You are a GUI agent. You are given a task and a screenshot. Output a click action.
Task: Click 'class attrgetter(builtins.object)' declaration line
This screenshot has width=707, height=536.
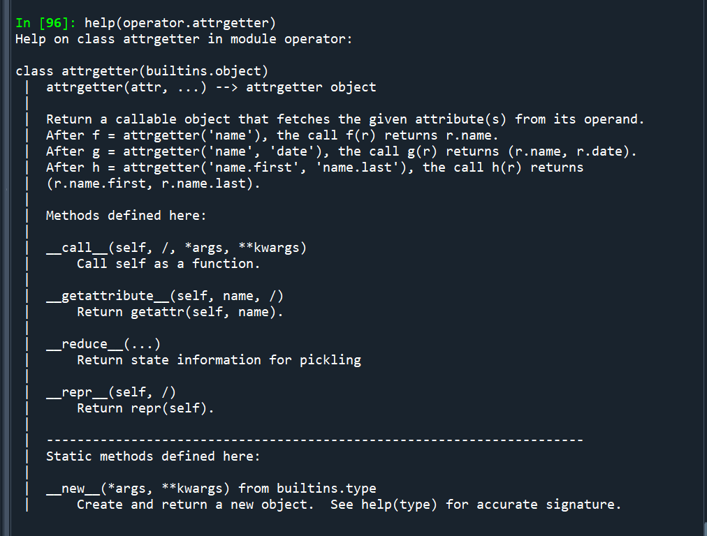coord(142,71)
